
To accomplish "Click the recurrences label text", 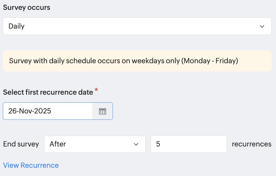I will [x=252, y=144].
